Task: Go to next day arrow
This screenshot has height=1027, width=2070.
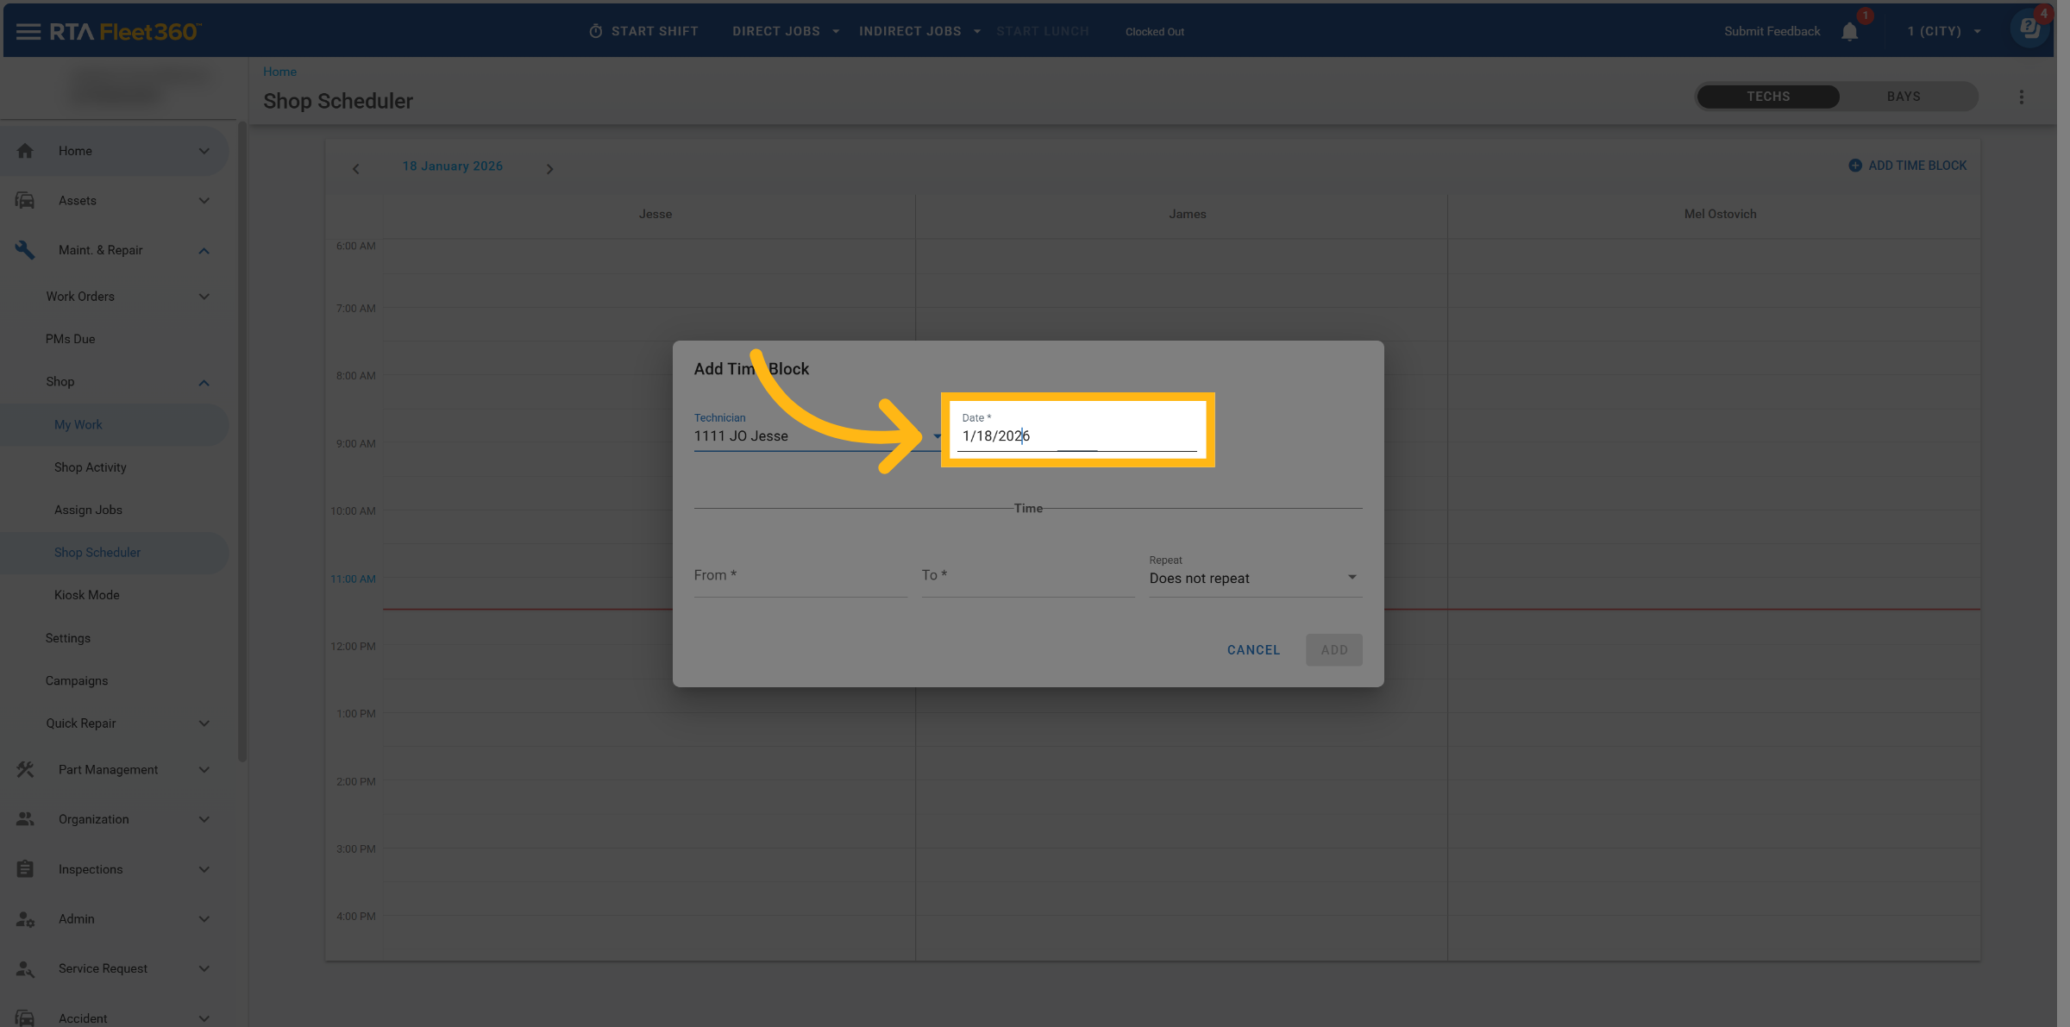Action: click(549, 169)
